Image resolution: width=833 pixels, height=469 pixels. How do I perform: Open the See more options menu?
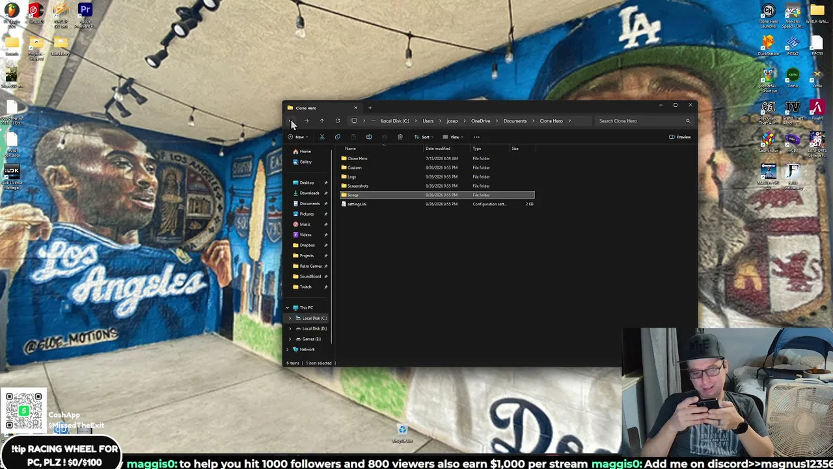[476, 137]
